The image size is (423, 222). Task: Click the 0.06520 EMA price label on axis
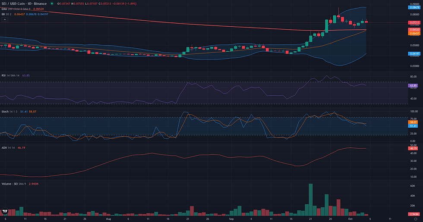point(414,30)
